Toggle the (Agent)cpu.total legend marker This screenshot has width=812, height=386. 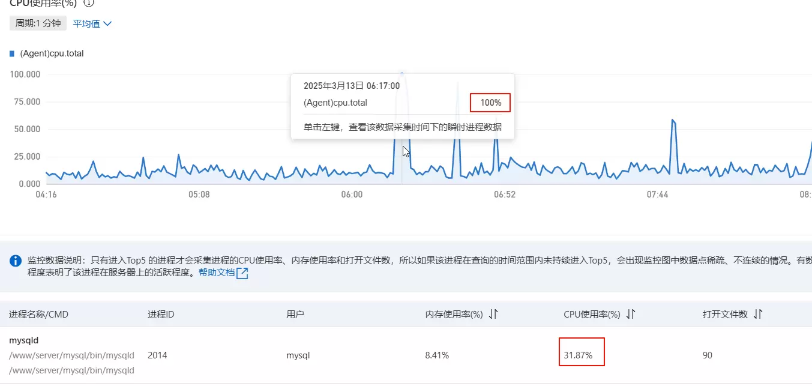click(12, 53)
